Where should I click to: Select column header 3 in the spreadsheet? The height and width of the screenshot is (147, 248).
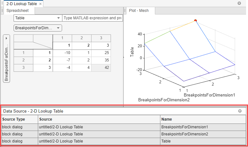(x=101, y=38)
